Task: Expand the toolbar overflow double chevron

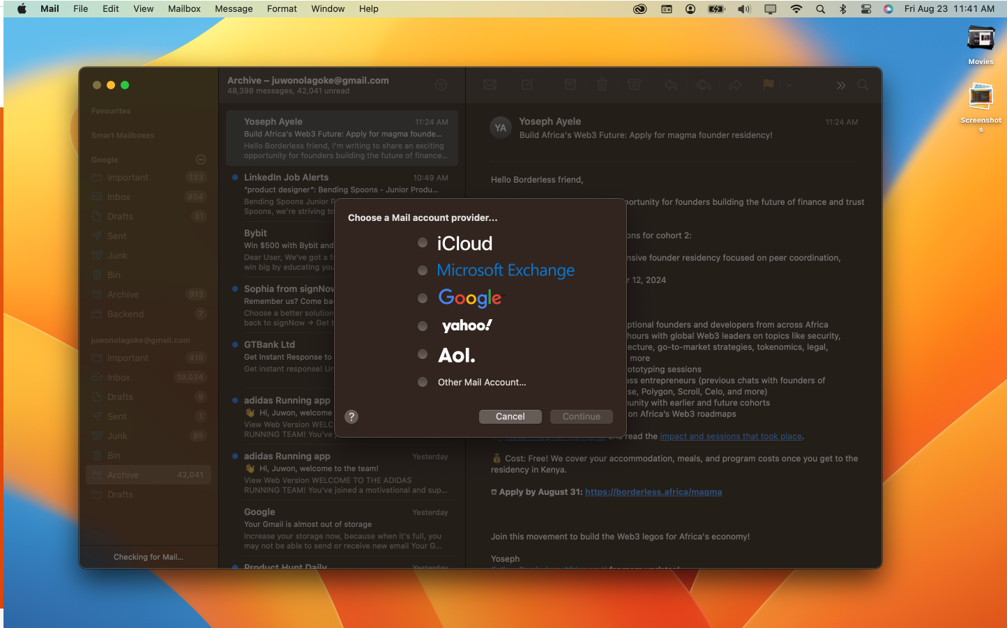Action: pyautogui.click(x=841, y=85)
